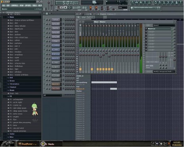Click the first Sytrus channel button
Screen dimensions: 184x147
(56, 20)
